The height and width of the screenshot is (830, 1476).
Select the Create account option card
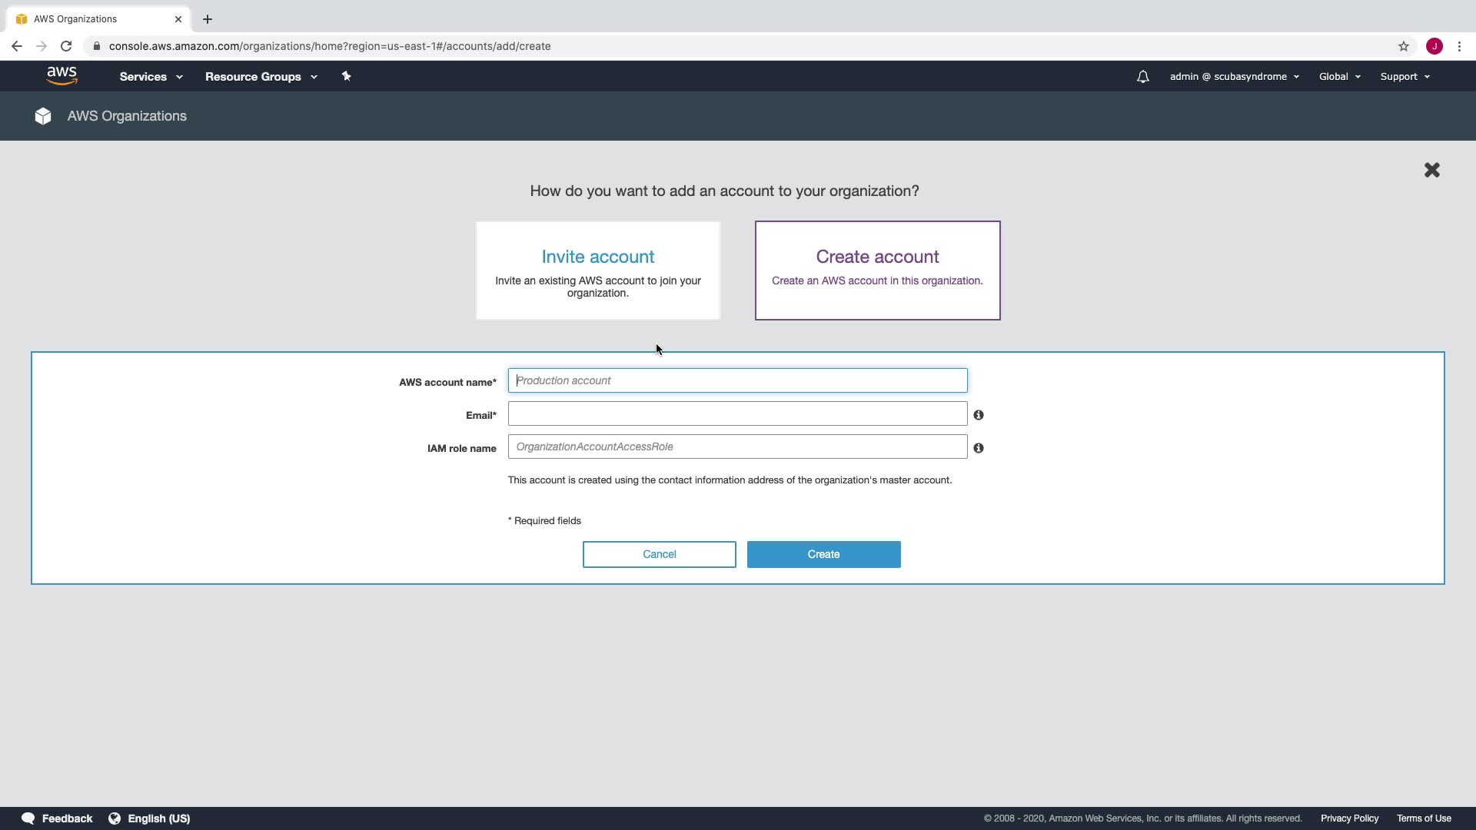tap(877, 271)
